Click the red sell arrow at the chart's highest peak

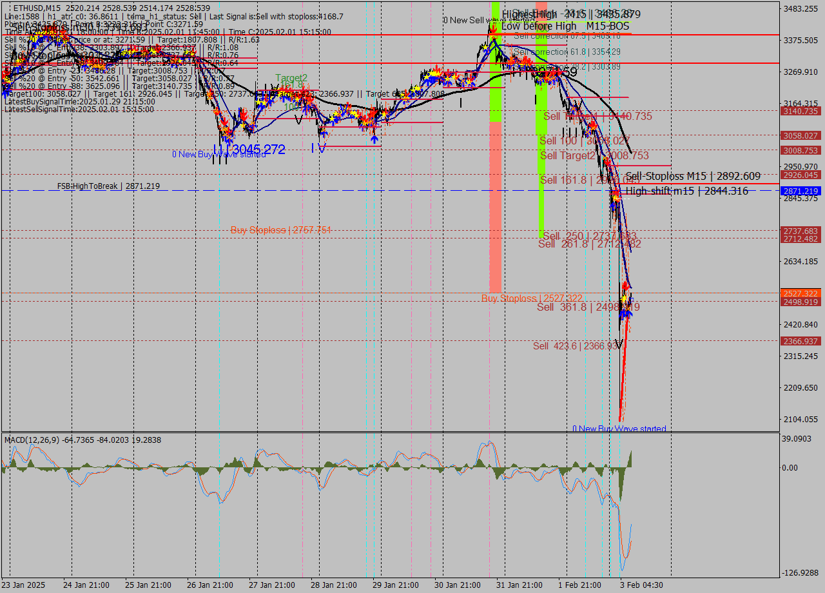click(493, 27)
